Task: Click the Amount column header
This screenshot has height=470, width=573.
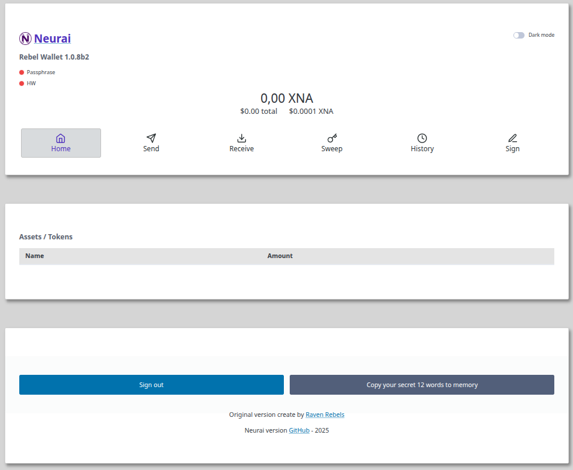Action: tap(280, 256)
